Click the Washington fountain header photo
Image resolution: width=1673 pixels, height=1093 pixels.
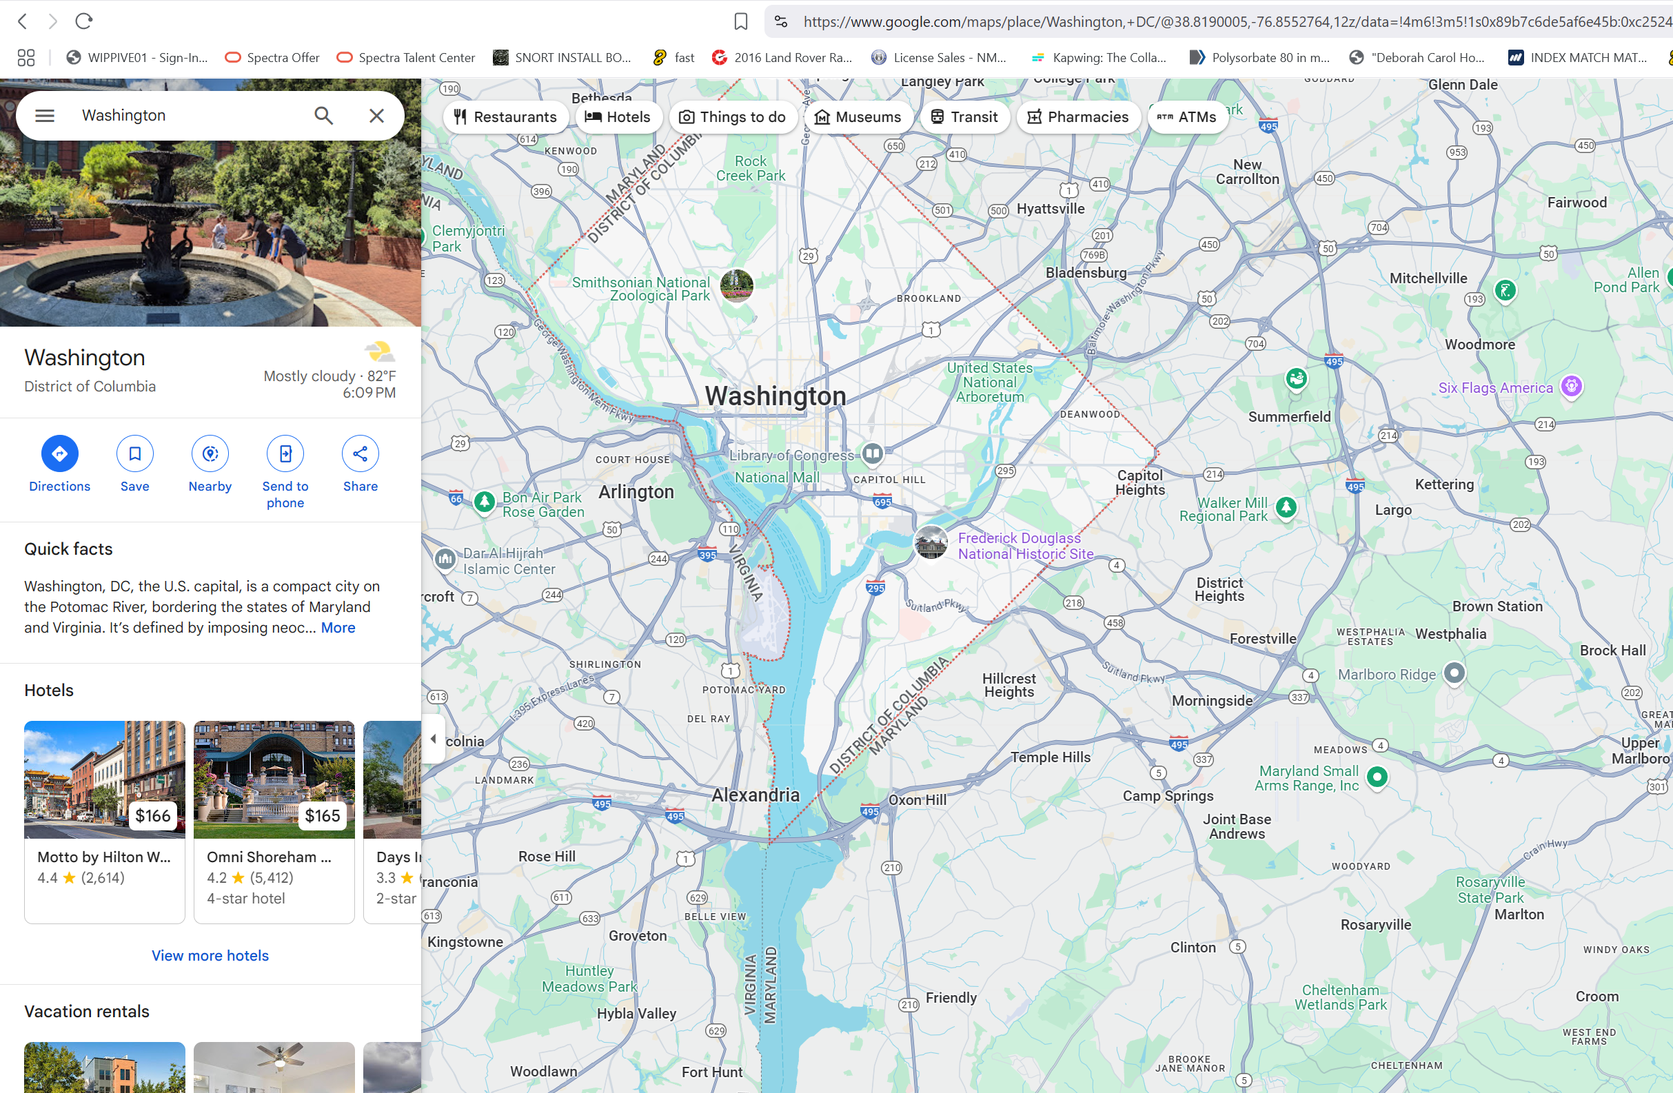pyautogui.click(x=210, y=232)
